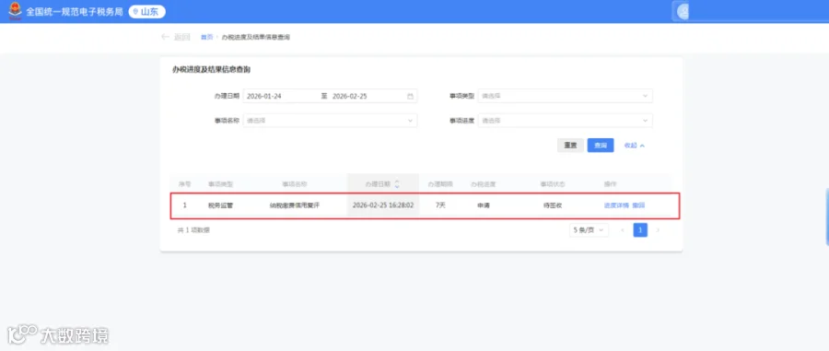Expand the 事项名称 dropdown
This screenshot has width=829, height=351.
[330, 121]
